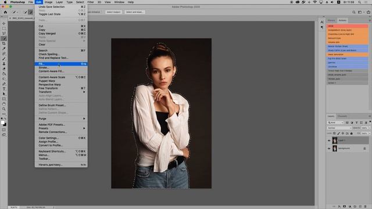Screen dimensions: 372x209
Task: Open the Window menu in menu bar
Action: coord(119,2)
